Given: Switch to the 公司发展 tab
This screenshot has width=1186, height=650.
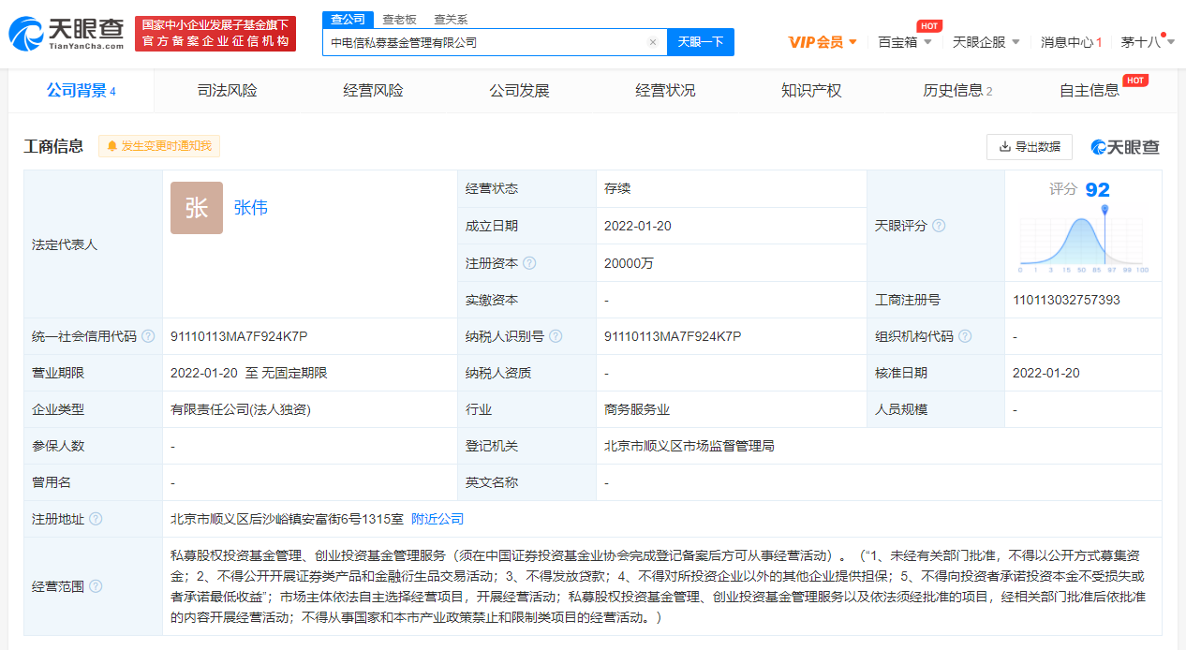Looking at the screenshot, I should click(519, 91).
